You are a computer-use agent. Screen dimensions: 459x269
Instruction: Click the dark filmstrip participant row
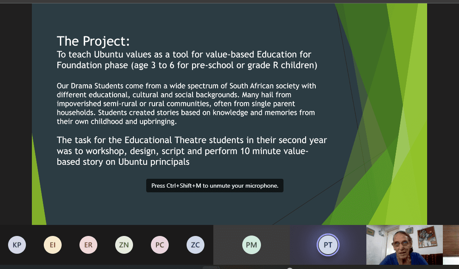coord(106,244)
